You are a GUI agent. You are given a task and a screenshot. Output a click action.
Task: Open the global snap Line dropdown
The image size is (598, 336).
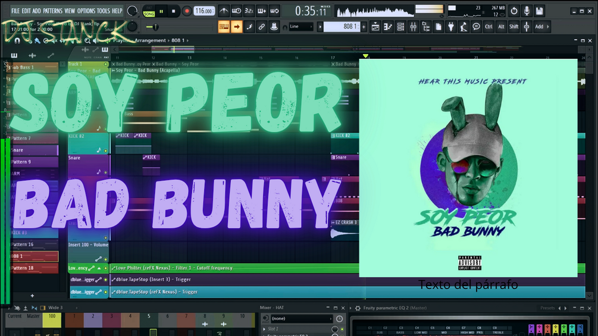301,27
